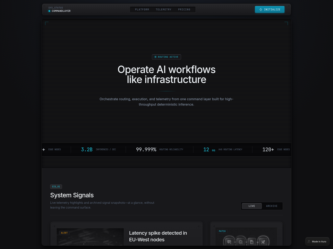Image resolution: width=333 pixels, height=249 pixels.
Task: Click the SIG_01 section tag
Action: 56,186
